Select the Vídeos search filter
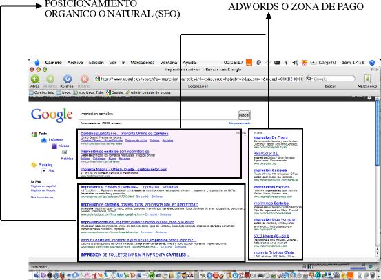 click(64, 146)
